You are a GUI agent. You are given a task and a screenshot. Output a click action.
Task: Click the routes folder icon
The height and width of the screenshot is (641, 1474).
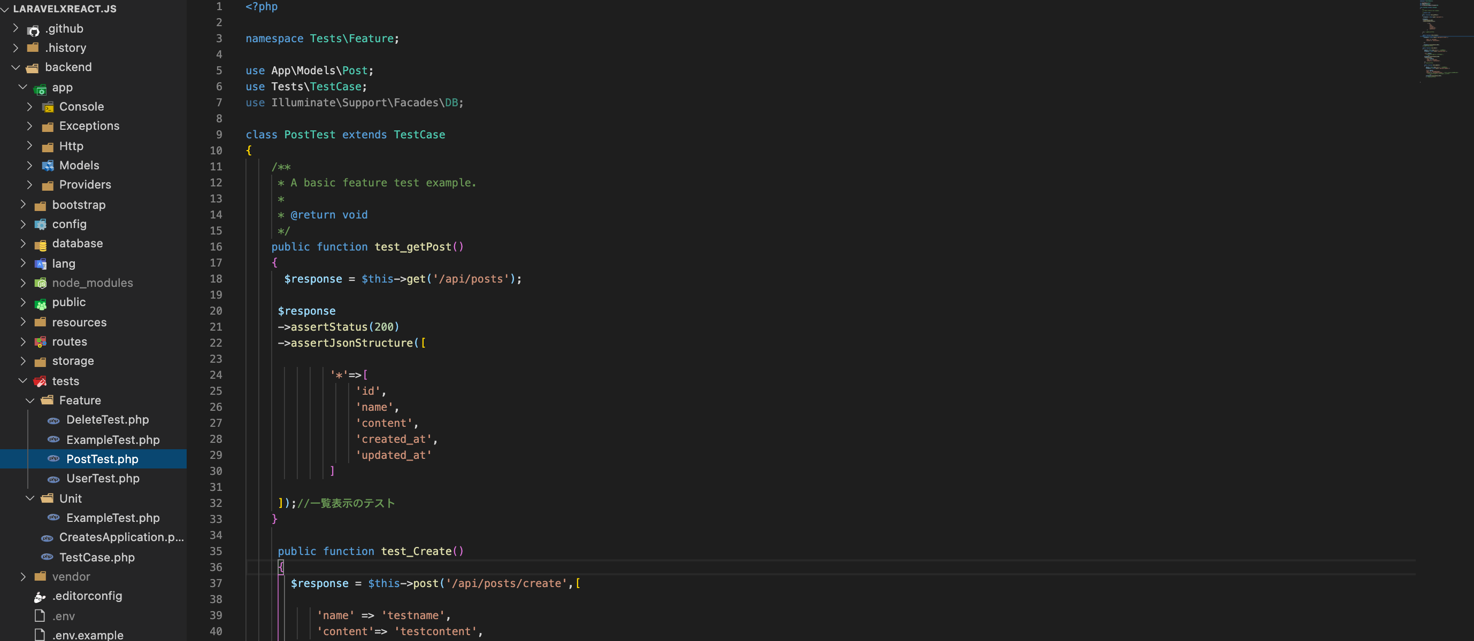pos(40,342)
